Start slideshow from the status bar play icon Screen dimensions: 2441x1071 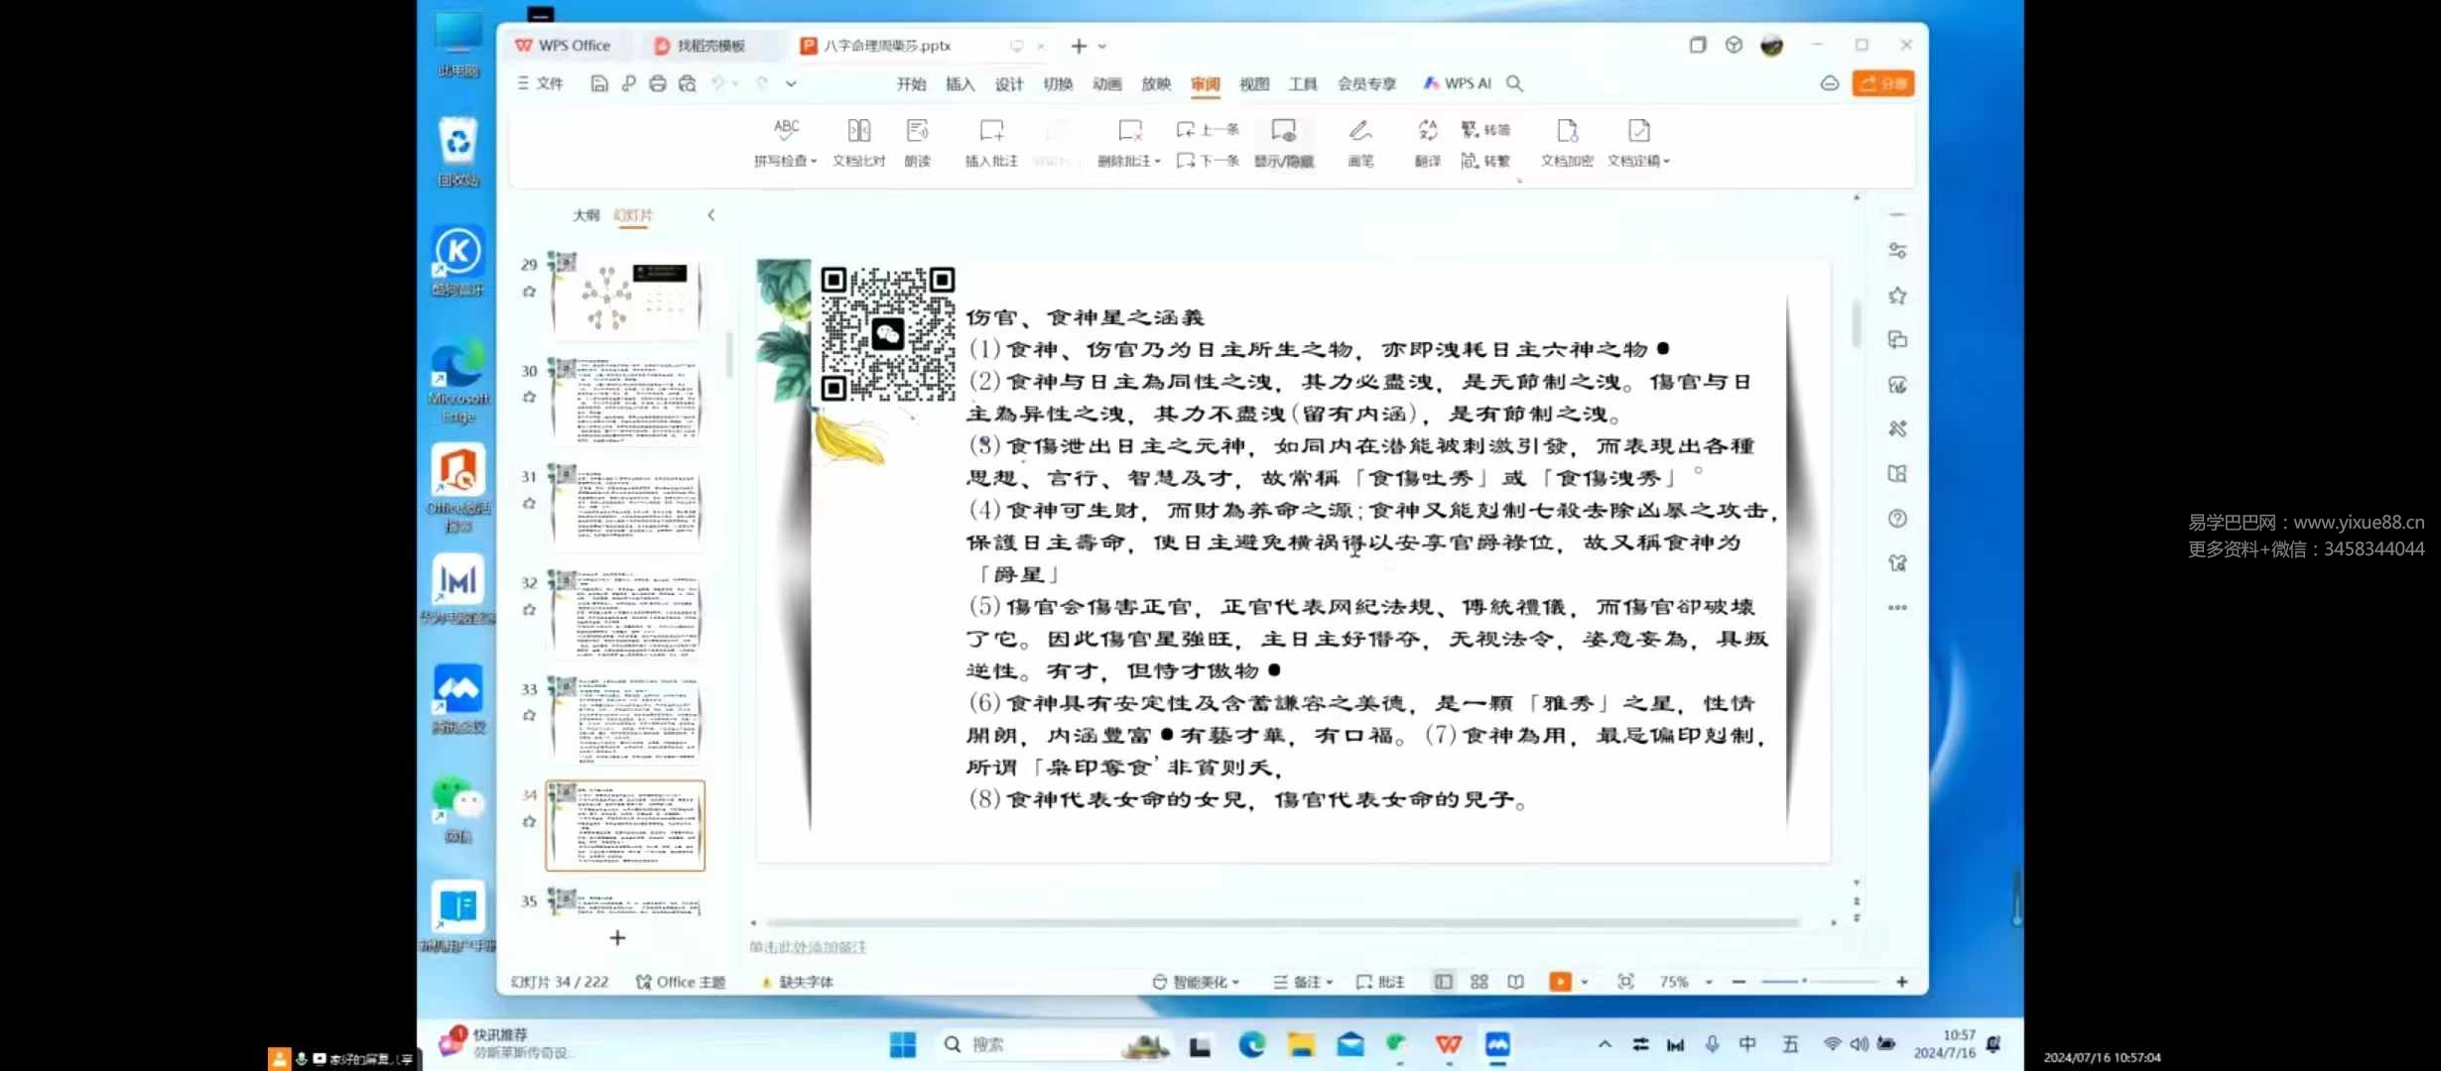coord(1560,981)
